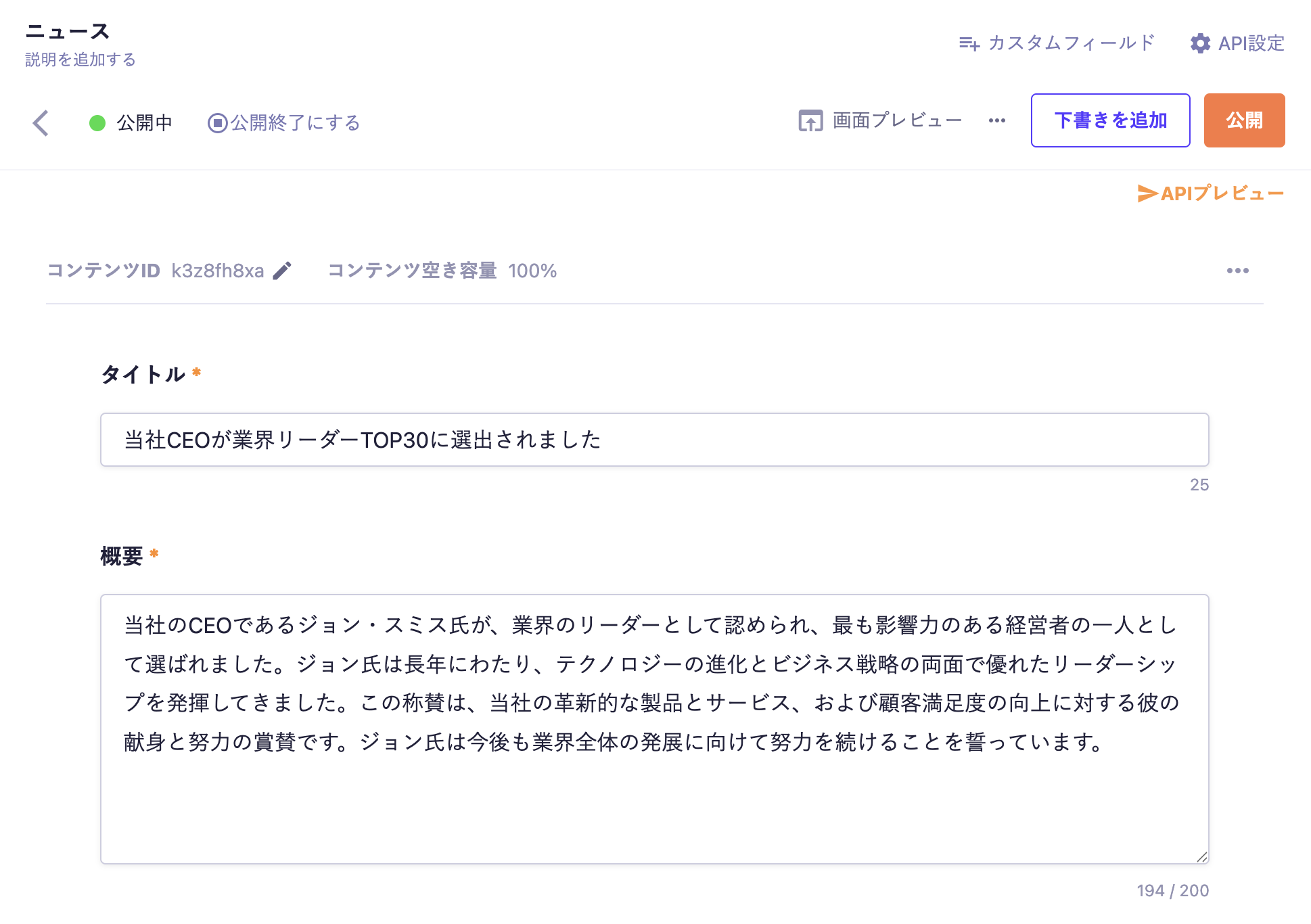Click the stop icon on 公開終了にする
Image resolution: width=1311 pixels, height=924 pixels.
coord(217,123)
